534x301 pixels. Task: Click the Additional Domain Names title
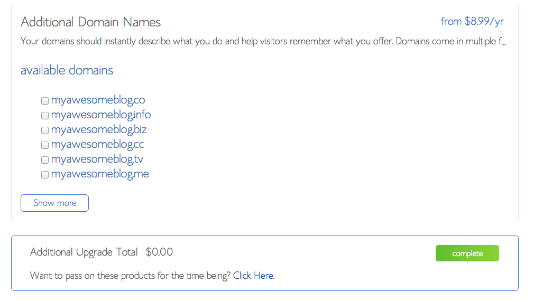(x=90, y=22)
